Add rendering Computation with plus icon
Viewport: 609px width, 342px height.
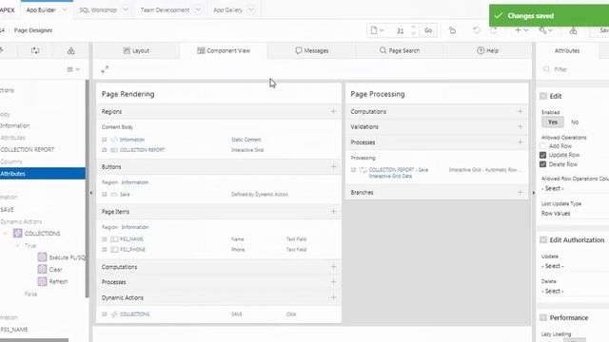[x=333, y=267]
